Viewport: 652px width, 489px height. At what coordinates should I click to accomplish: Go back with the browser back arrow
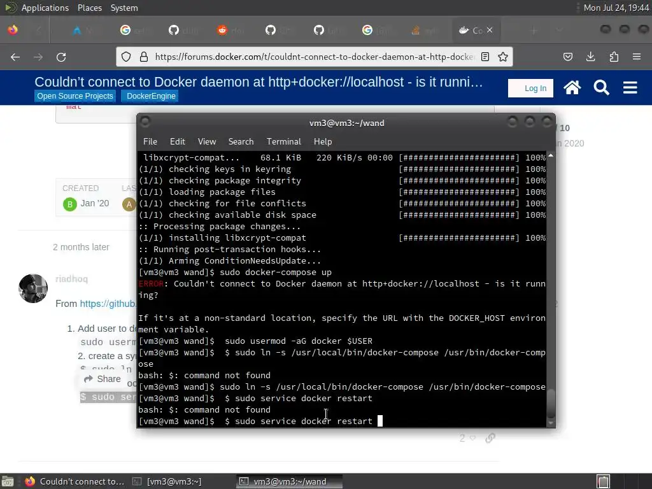coord(15,57)
